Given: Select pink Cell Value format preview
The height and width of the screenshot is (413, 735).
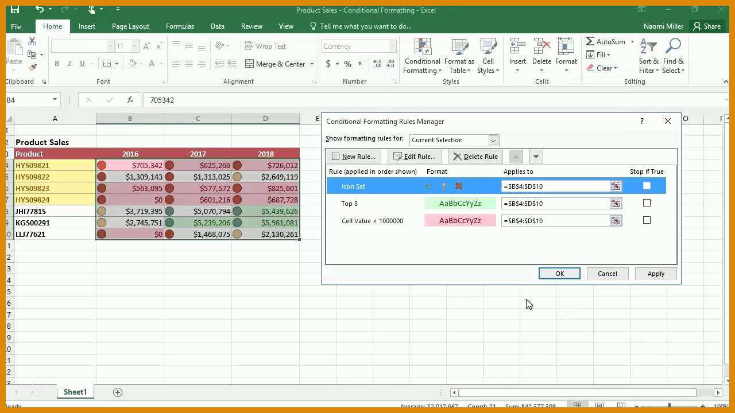Looking at the screenshot, I should click(460, 220).
